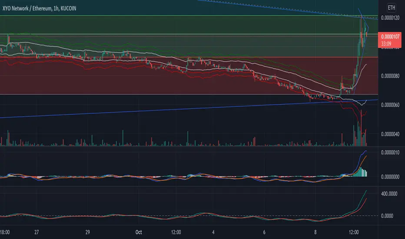Image resolution: width=405 pixels, height=239 pixels.
Task: Click the 0.0000010 MACD axis label
Action: click(390, 153)
